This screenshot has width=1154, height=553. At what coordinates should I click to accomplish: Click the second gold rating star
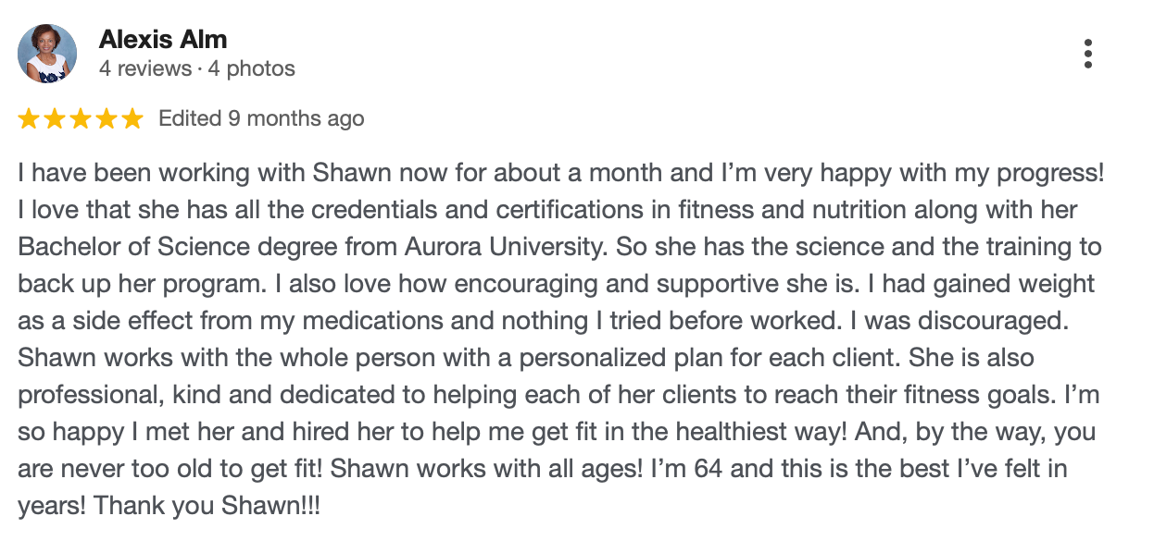pos(55,118)
